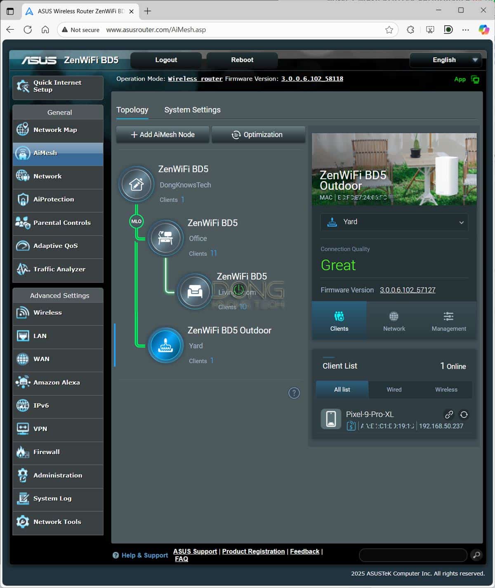495x588 pixels.
Task: Select the Network Map globe icon
Action: tap(23, 130)
